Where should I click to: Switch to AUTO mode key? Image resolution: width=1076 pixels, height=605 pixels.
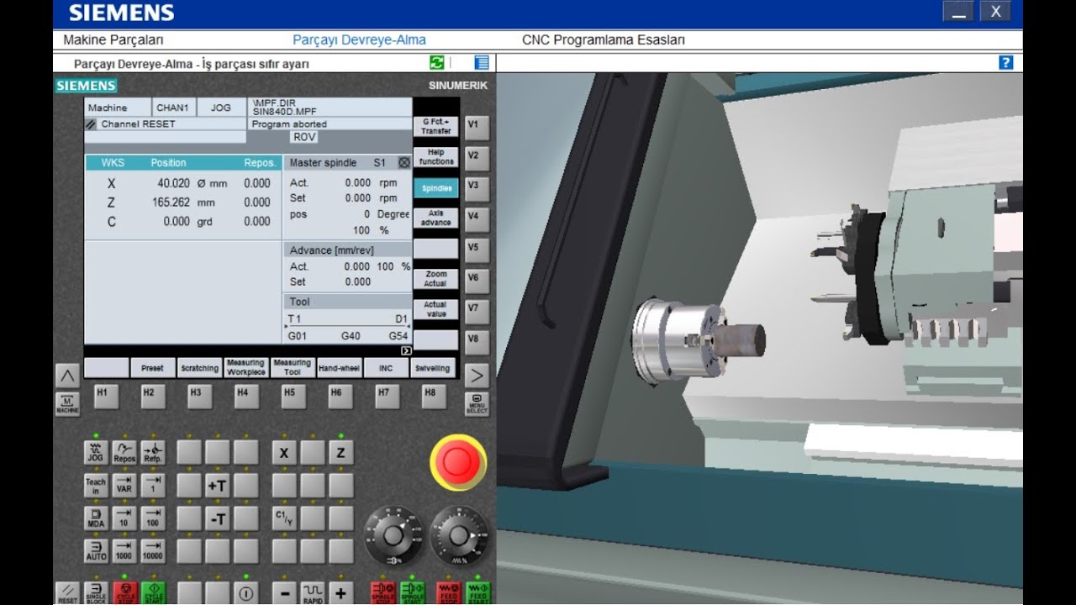coord(96,550)
